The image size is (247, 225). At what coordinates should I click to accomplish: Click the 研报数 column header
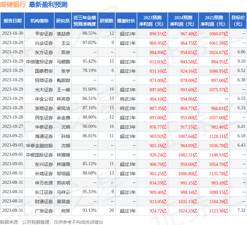[x=106, y=21]
